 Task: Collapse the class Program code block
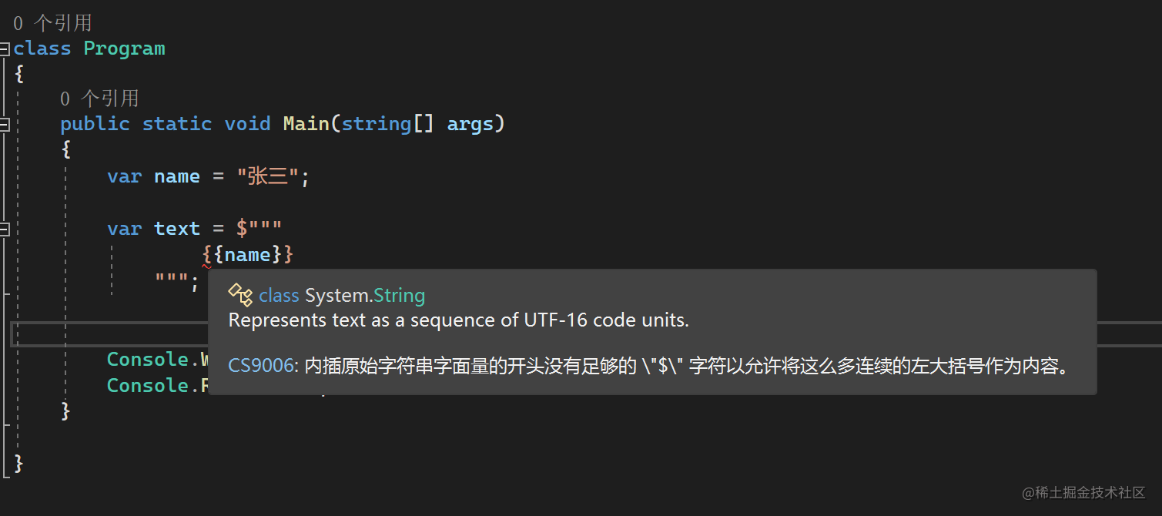(4, 49)
